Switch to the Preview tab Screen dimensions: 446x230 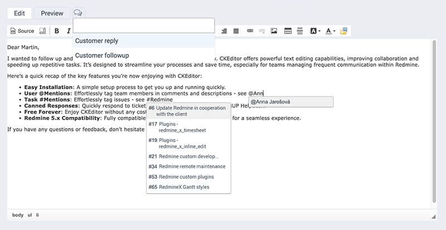tap(52, 13)
